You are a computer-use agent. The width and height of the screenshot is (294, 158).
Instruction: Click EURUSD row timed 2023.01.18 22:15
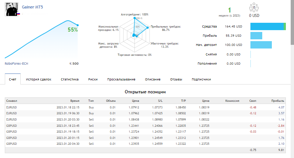tap(145, 107)
